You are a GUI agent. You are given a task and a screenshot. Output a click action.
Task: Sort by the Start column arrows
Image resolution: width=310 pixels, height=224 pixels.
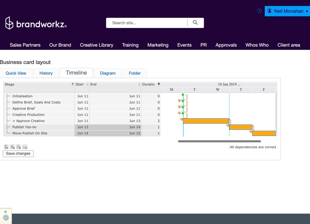pos(87,84)
